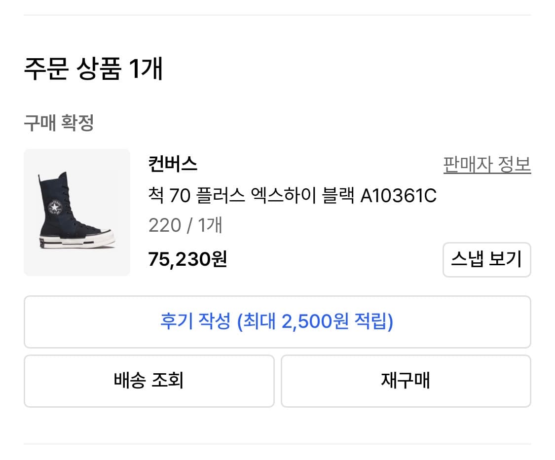The image size is (555, 460).
Task: Click the 220 / 1개 option info
Action: coord(185,225)
